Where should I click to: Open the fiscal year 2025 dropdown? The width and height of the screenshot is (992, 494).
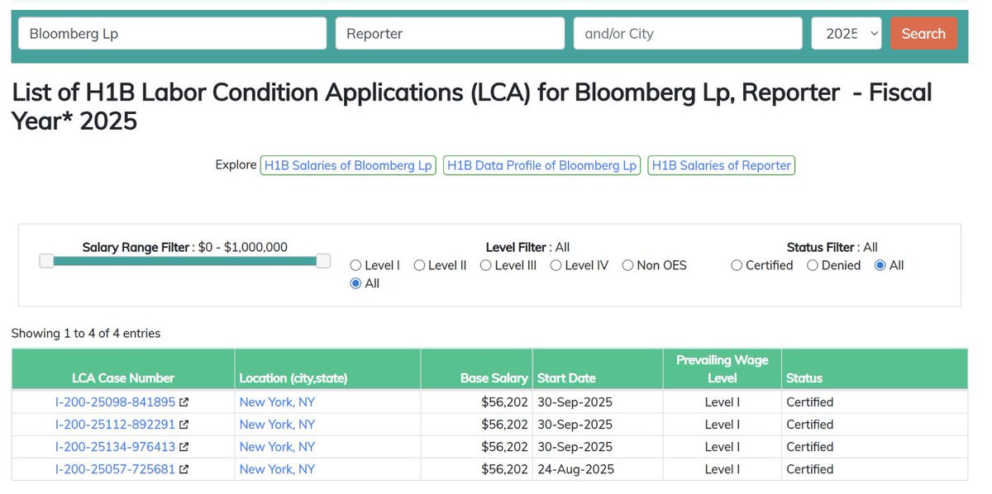[847, 34]
